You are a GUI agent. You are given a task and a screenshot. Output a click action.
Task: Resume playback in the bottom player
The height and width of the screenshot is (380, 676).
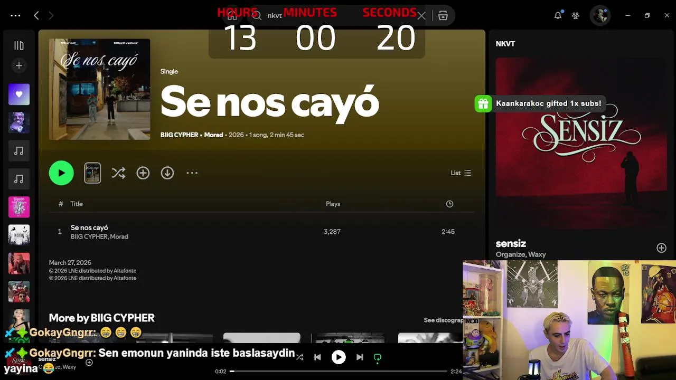click(339, 357)
